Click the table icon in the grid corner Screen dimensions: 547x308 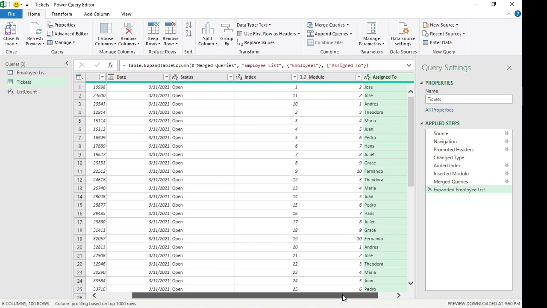coord(79,77)
